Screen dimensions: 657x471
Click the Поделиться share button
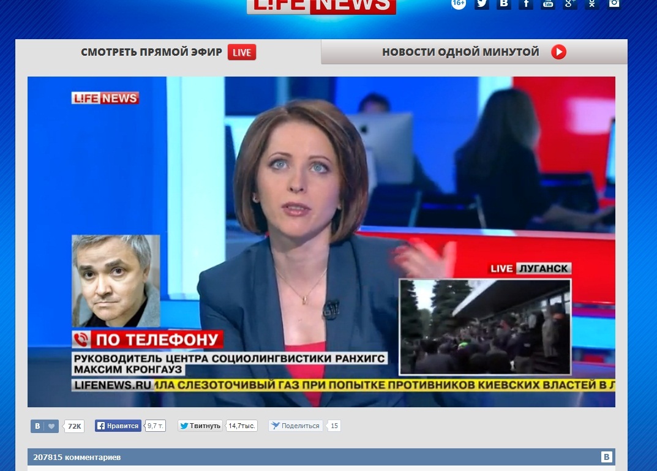coord(296,426)
